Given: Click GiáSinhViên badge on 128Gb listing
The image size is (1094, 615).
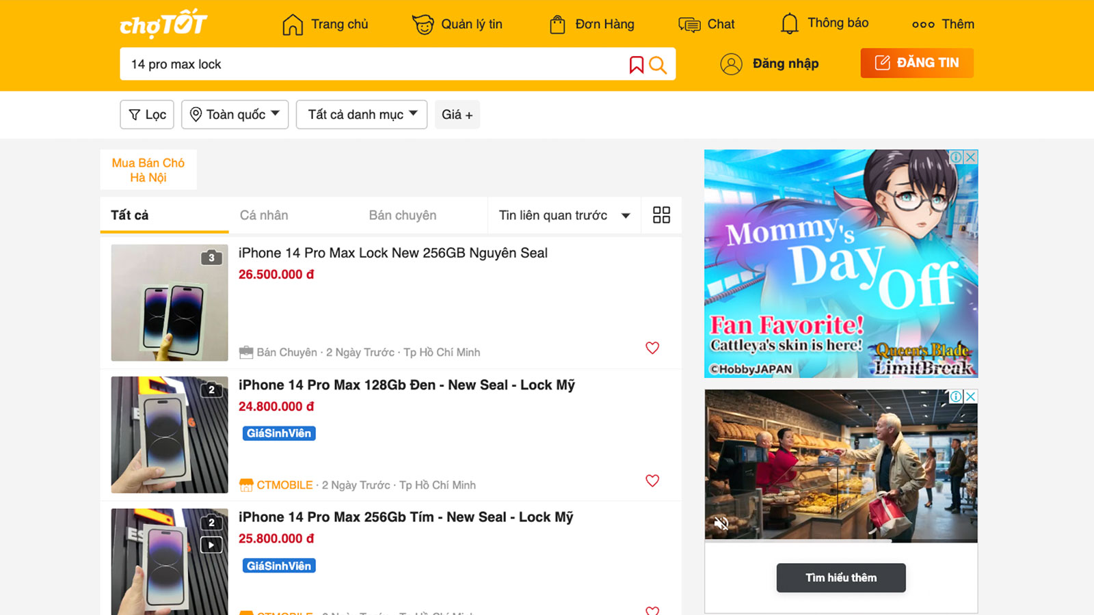Looking at the screenshot, I should [x=279, y=433].
